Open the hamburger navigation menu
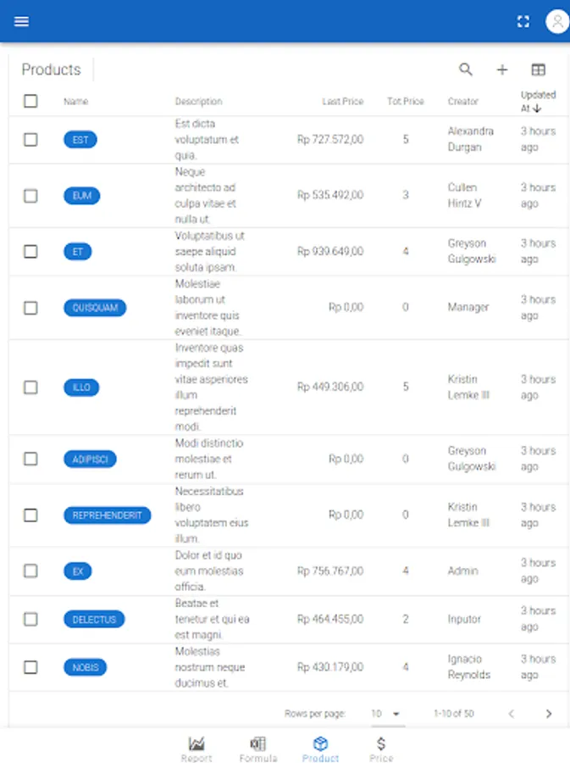570x763 pixels. pos(22,21)
